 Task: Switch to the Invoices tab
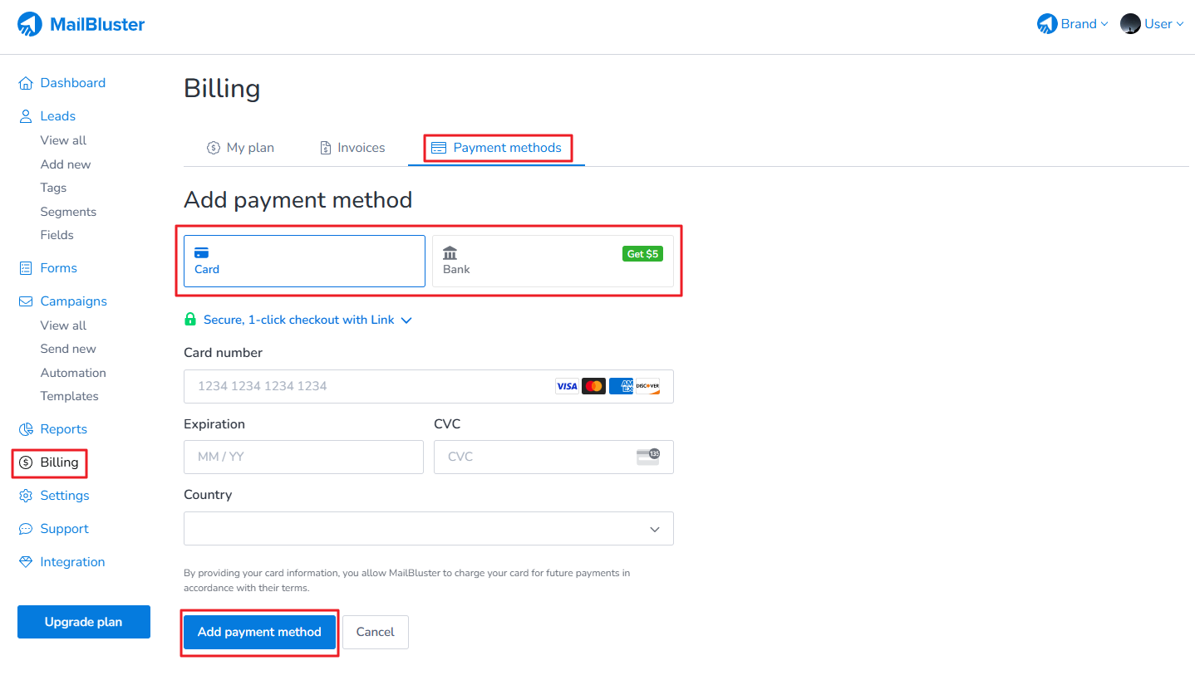click(x=352, y=148)
